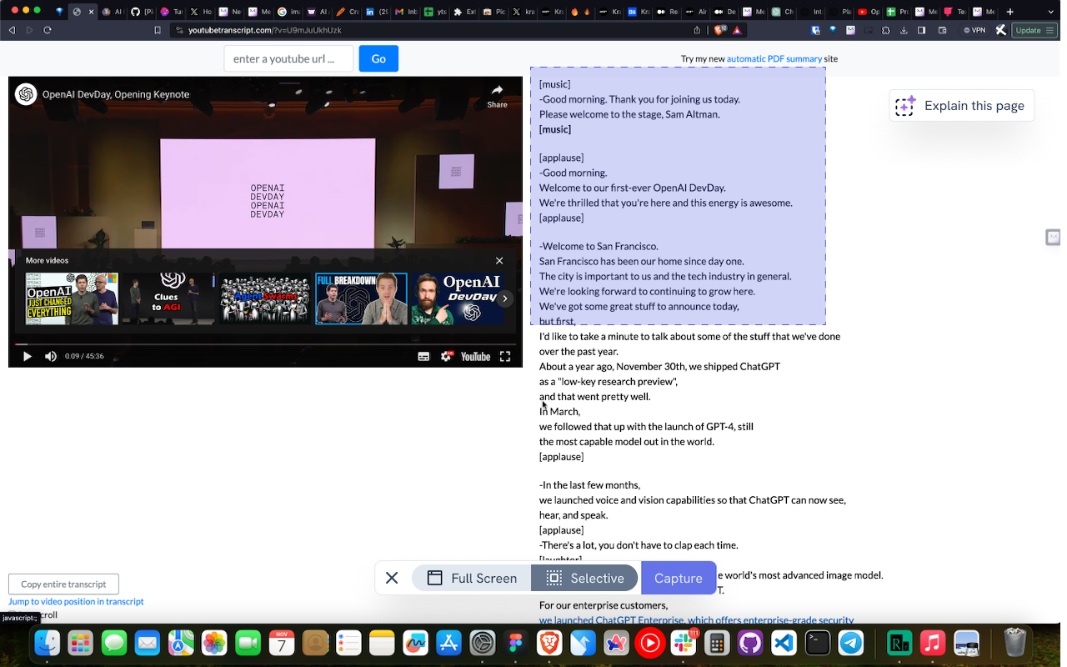Screen dimensions: 1067x667
Task: Mute the video with the volume icon
Action: tap(50, 356)
